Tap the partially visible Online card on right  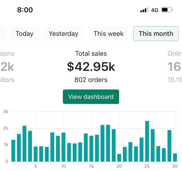click(175, 67)
